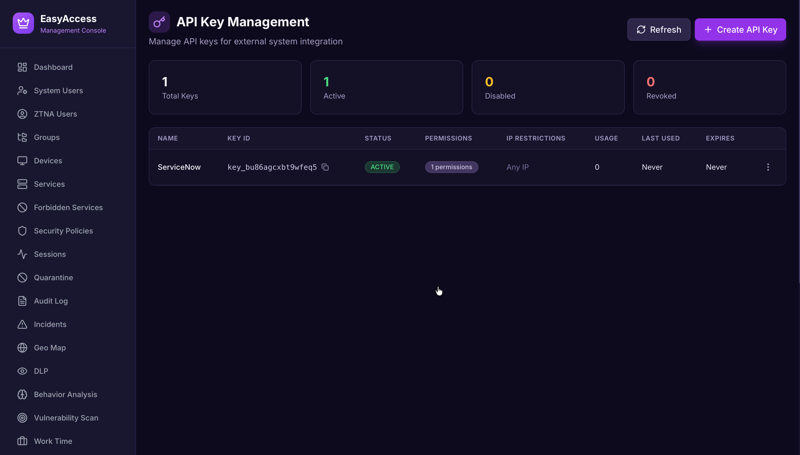This screenshot has height=455, width=800.
Task: Click the EasyAccess crown logo
Action: pos(23,23)
